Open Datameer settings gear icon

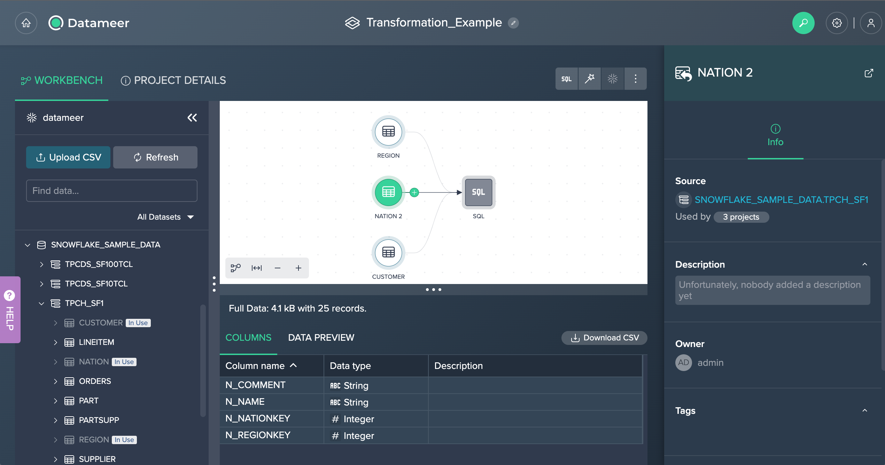[837, 23]
